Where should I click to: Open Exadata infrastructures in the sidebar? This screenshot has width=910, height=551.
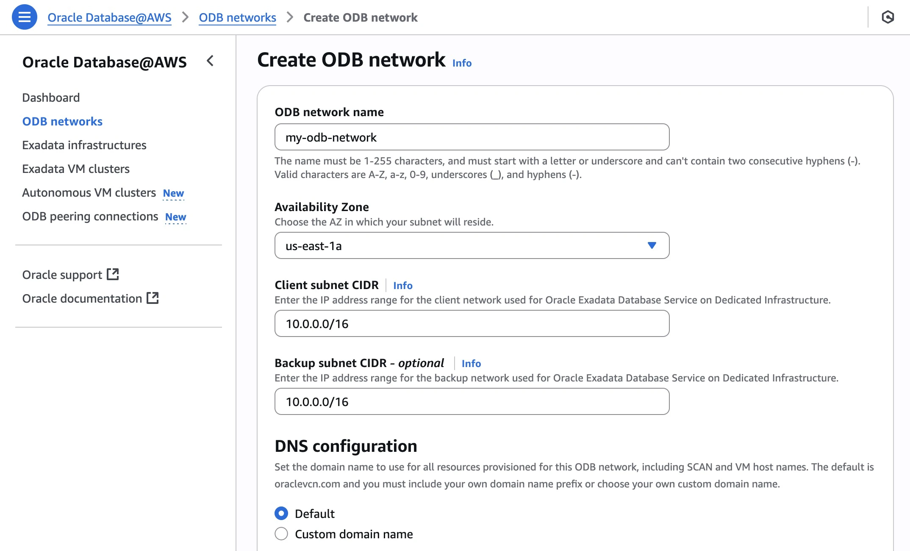point(84,145)
